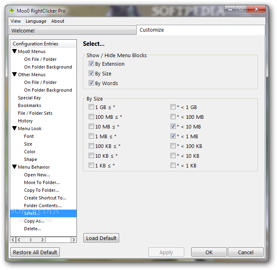Select the Delete... entry
277x270 pixels.
33,229
